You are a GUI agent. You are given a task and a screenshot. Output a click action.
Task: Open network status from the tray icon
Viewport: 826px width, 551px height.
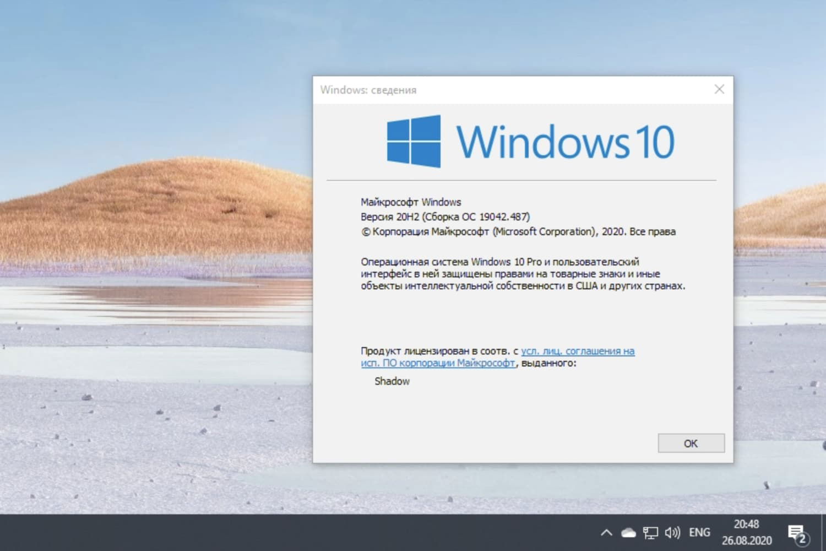pyautogui.click(x=650, y=532)
